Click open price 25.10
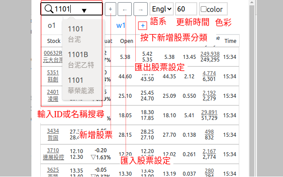This screenshot has width=283, height=177. (125, 96)
